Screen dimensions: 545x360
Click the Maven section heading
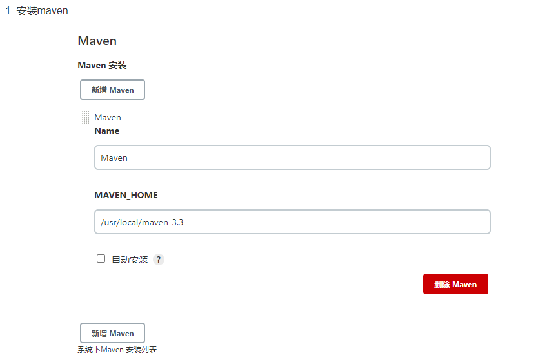[97, 41]
